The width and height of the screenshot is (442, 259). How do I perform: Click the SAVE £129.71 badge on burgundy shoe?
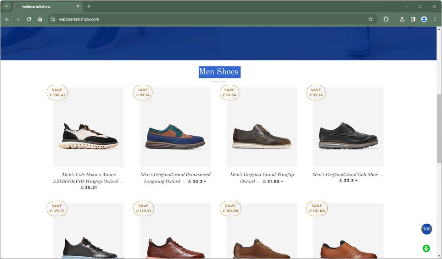(x=144, y=208)
